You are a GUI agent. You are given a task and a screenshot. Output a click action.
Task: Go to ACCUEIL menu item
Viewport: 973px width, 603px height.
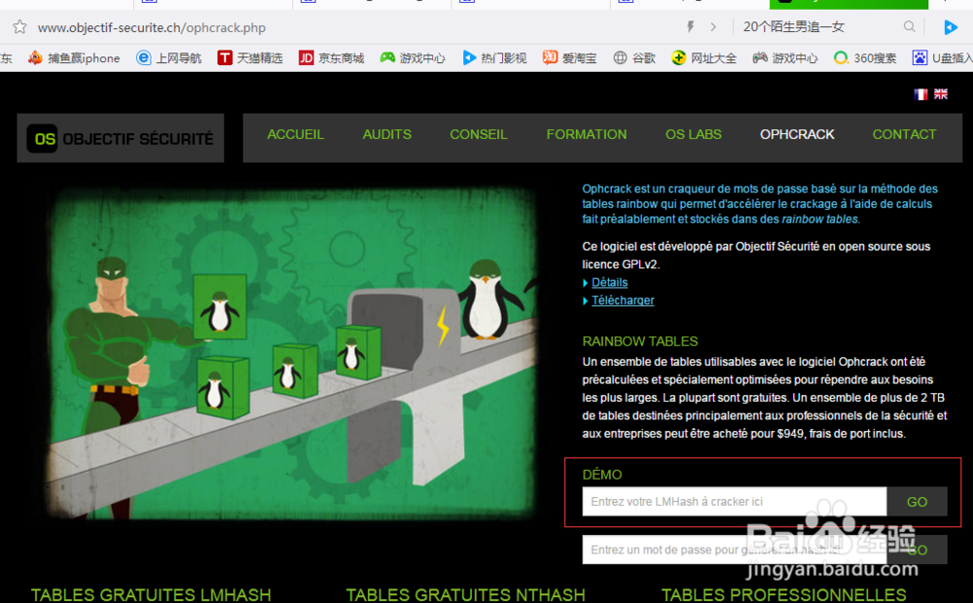(296, 134)
